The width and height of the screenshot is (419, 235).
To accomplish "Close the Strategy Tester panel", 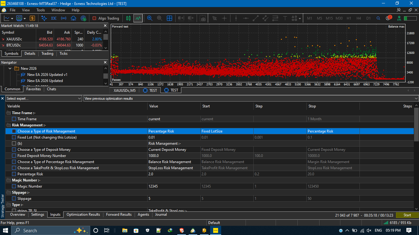I will click(2, 99).
